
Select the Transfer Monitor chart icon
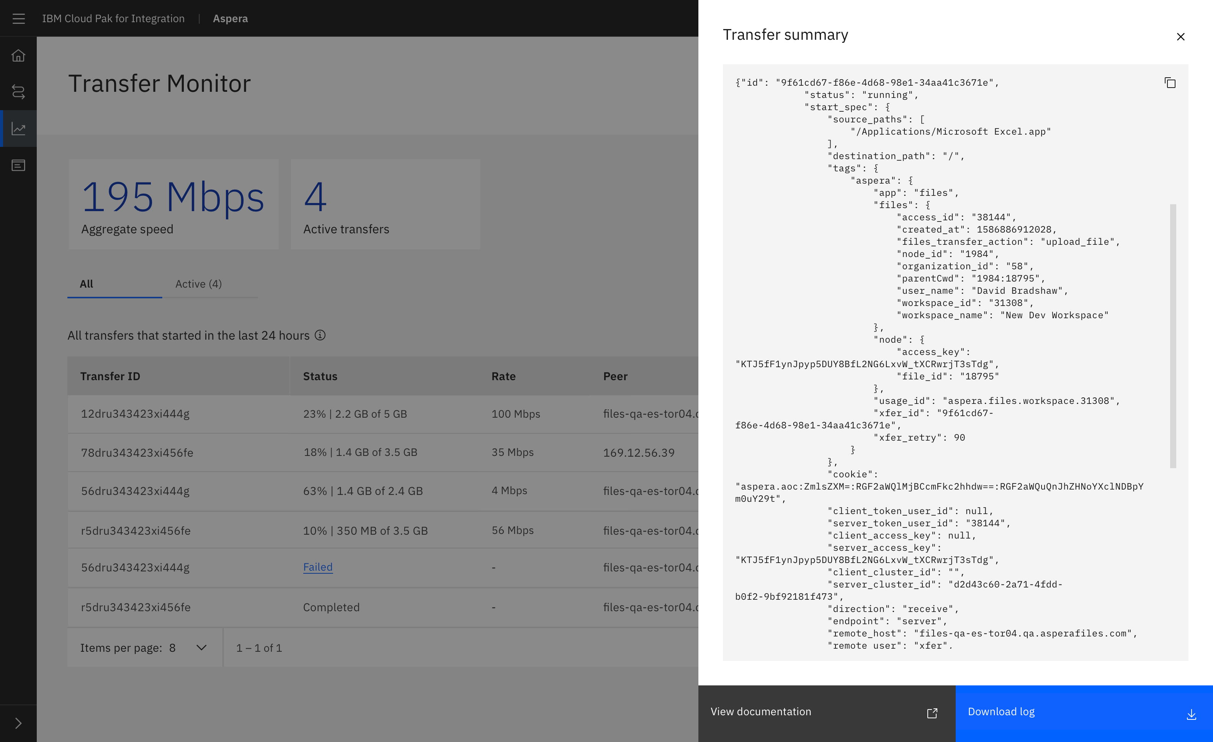tap(18, 129)
